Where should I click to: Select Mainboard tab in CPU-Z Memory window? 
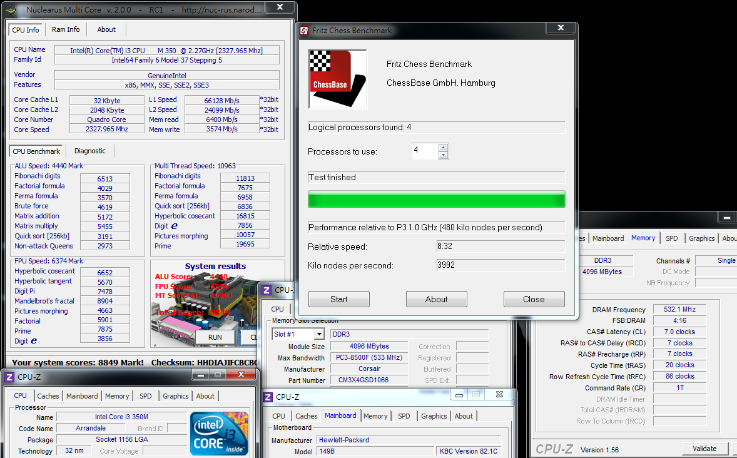tap(608, 238)
